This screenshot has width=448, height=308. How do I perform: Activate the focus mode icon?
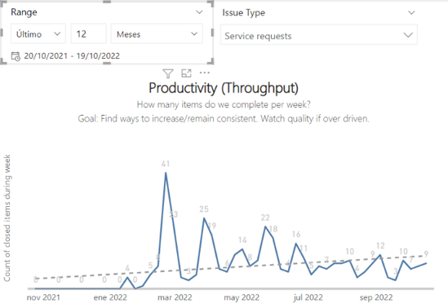pos(186,73)
